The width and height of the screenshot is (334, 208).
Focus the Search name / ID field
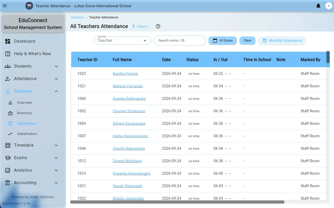tap(180, 41)
